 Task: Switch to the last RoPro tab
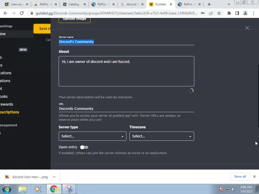tap(189, 5)
